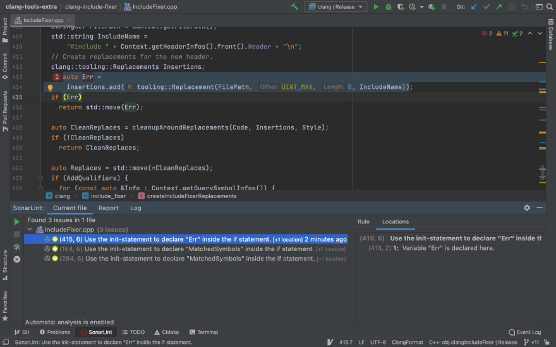Open the TODO tool window button
The image size is (556, 347).
pos(133,332)
